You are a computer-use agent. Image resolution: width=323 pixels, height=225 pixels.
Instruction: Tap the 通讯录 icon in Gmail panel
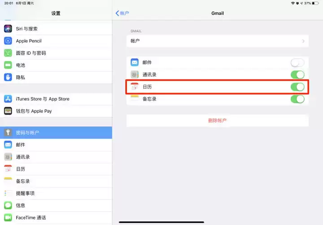click(135, 75)
